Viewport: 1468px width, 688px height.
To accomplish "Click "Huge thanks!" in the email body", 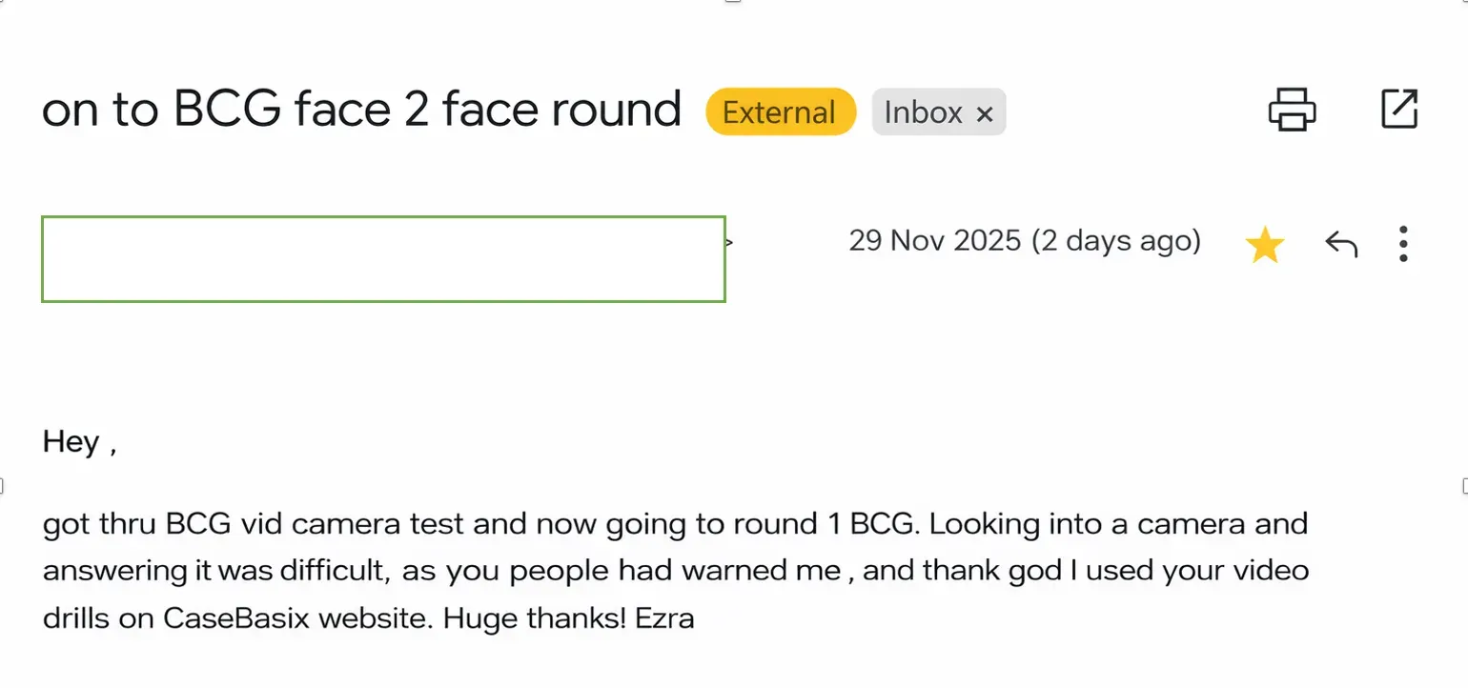I will pyautogui.click(x=535, y=618).
